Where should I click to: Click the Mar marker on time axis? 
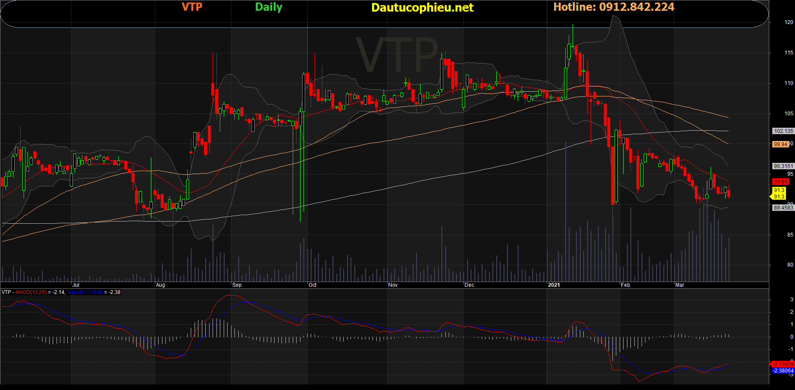click(679, 285)
